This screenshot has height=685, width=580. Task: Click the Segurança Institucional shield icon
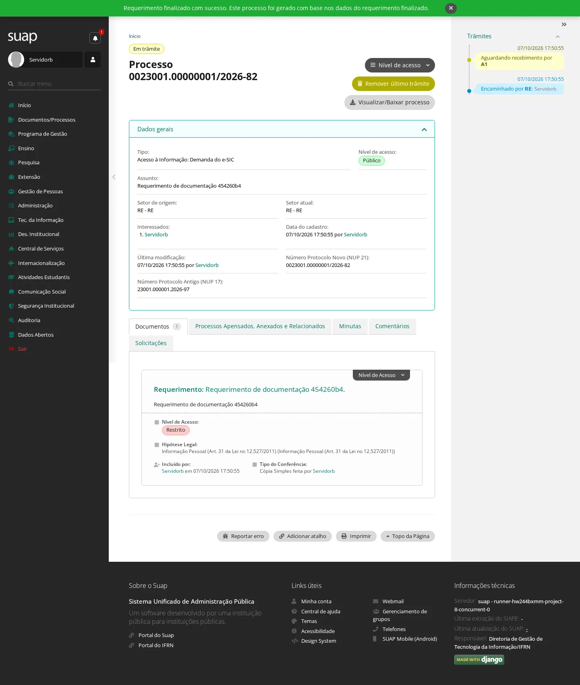pyautogui.click(x=11, y=306)
